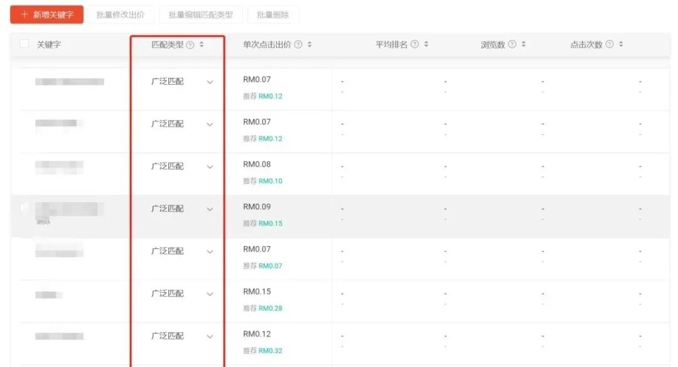The image size is (678, 367).
Task: Click the 浏览数 column header label
Action: pos(493,44)
